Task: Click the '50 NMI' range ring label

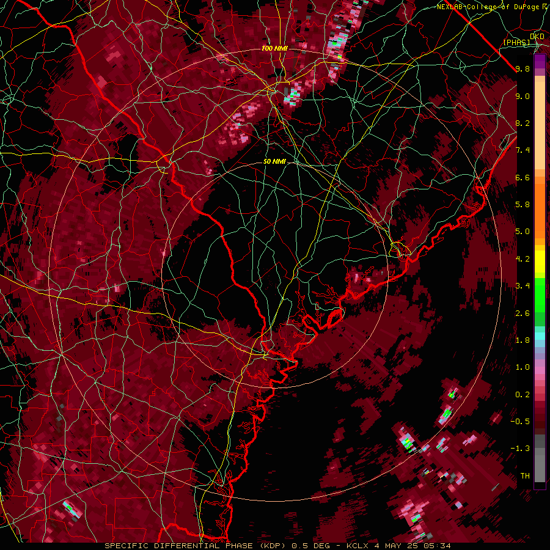Action: (x=274, y=162)
